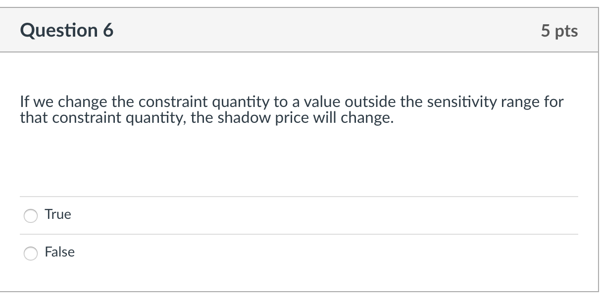Click the "False" answer label text
This screenshot has width=600, height=308.
point(59,252)
